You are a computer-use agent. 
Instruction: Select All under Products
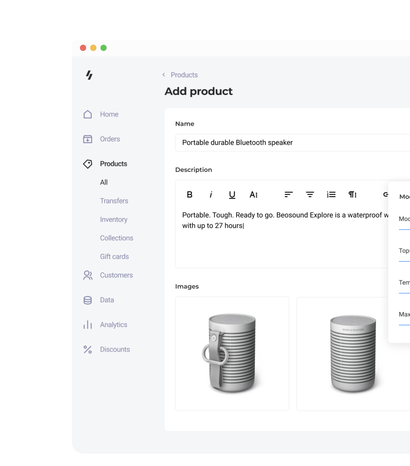(x=104, y=182)
